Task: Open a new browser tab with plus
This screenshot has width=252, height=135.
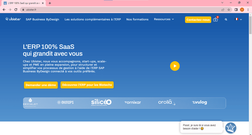Action: (x=50, y=3)
